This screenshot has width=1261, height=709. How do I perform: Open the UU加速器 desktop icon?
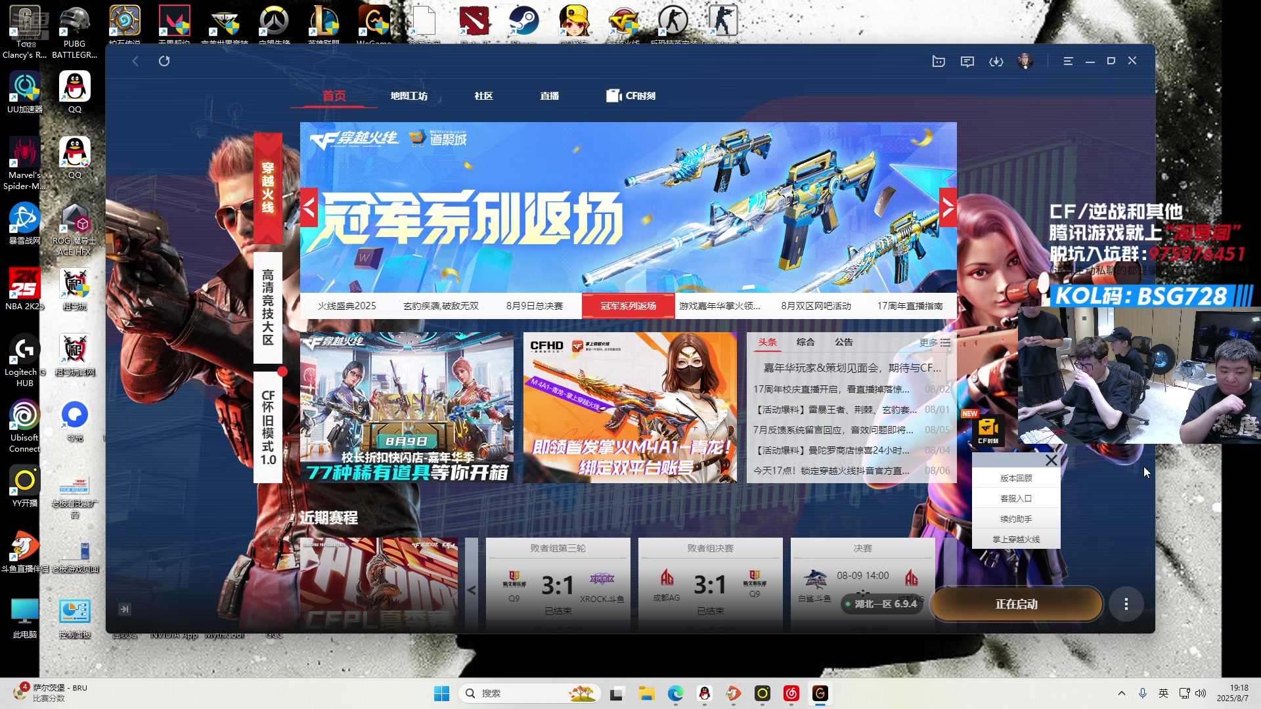tap(25, 92)
